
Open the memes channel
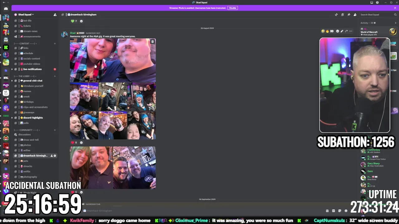coord(35,91)
